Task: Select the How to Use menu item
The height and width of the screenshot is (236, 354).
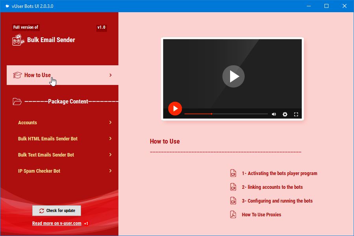Action: pyautogui.click(x=63, y=75)
